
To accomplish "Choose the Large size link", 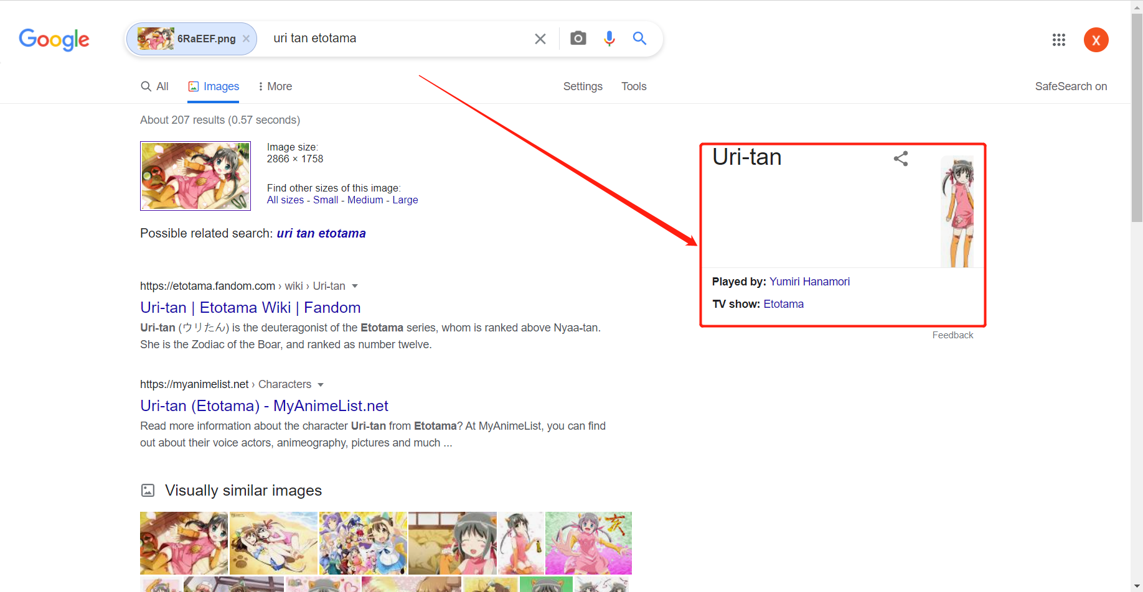I will (405, 200).
